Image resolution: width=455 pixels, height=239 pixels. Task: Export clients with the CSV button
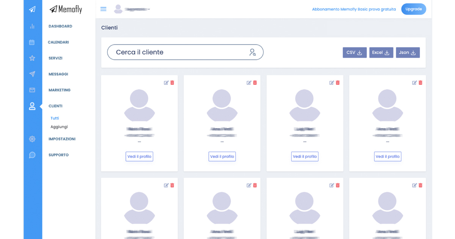[x=355, y=52]
